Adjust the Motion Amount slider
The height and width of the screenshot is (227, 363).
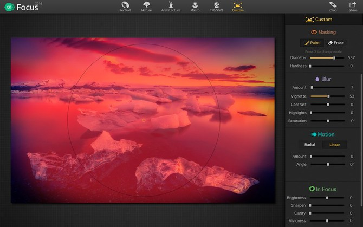tap(328, 157)
